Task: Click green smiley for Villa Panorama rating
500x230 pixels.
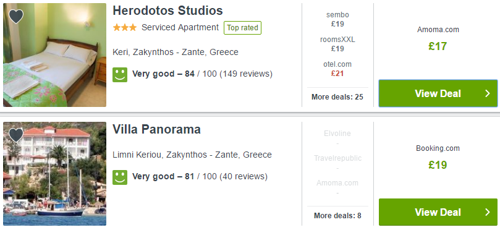Action: click(x=120, y=177)
